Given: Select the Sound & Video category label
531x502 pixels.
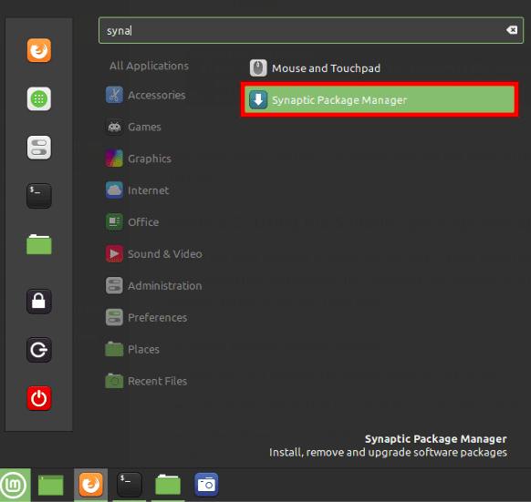Looking at the screenshot, I should pos(165,254).
